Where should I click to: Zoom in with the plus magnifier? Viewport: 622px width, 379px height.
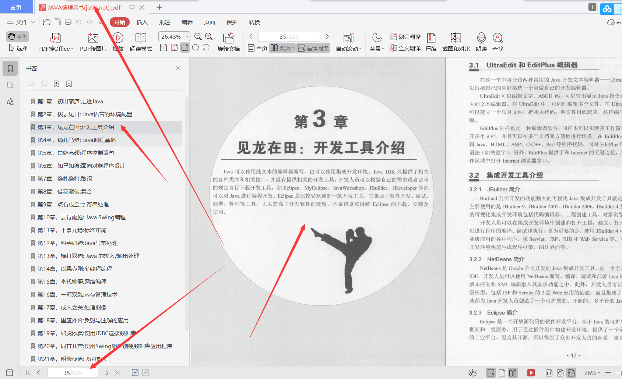click(x=209, y=36)
